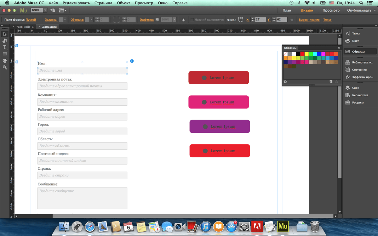The image size is (378, 236).
Task: Create new swatch in Образцы panel
Action: tap(331, 82)
